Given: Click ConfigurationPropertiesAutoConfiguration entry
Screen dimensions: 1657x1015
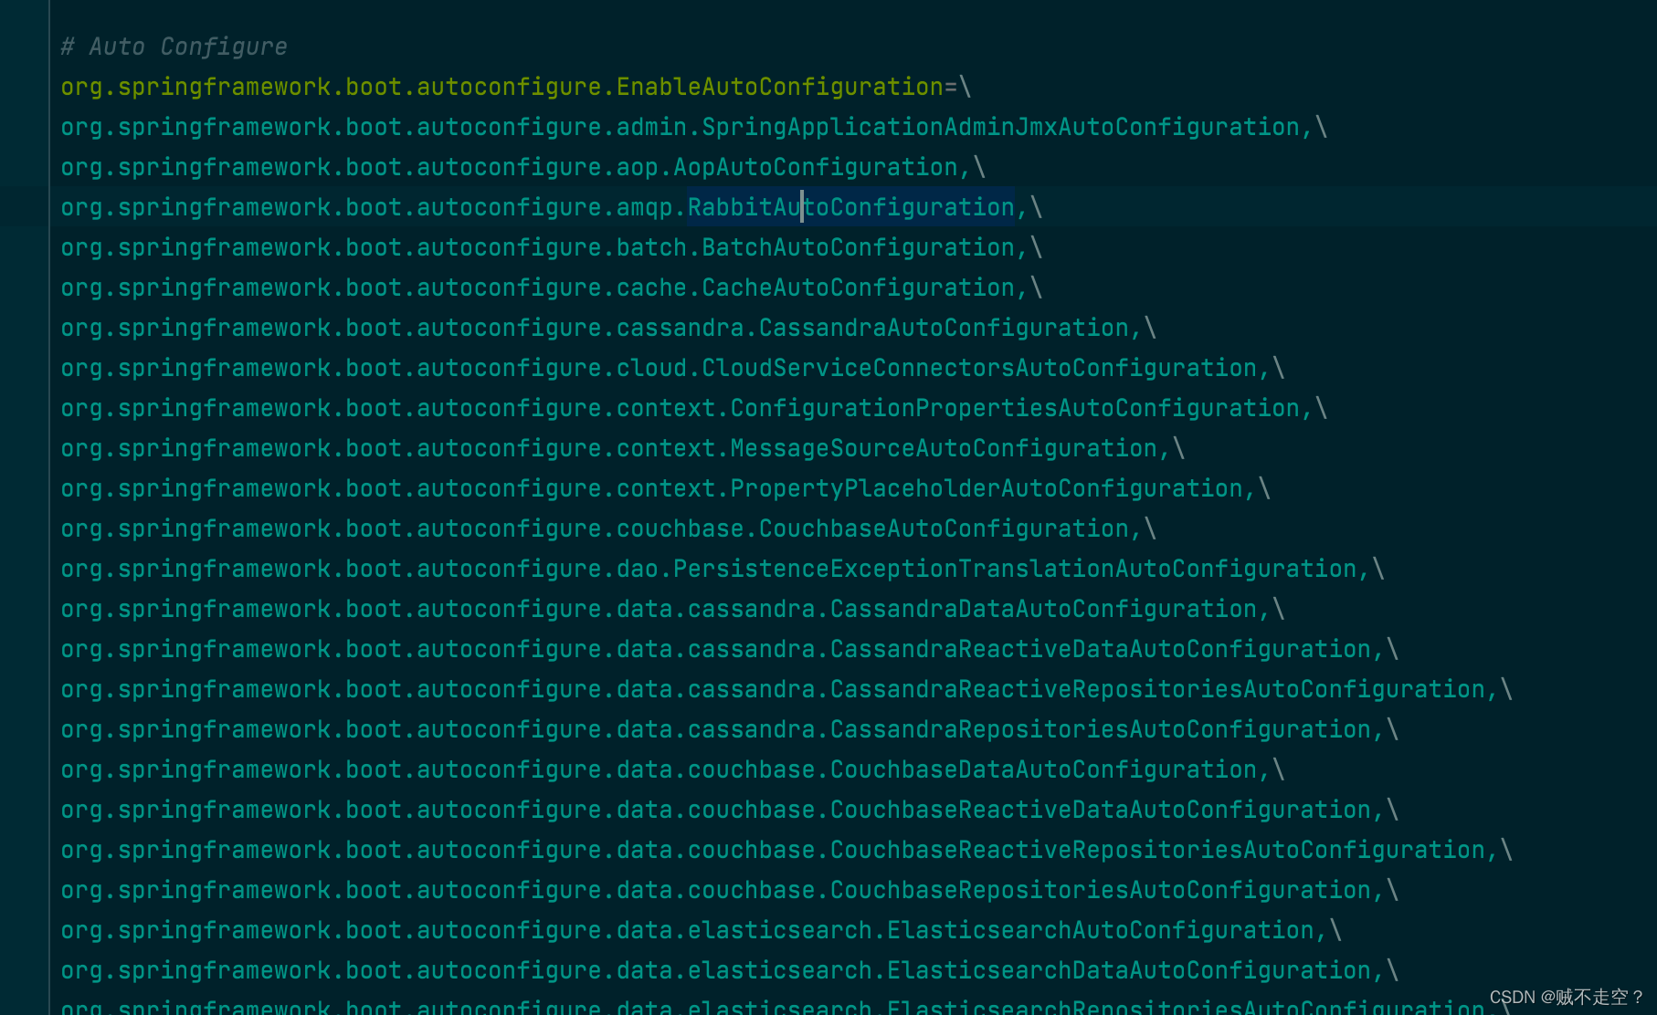Looking at the screenshot, I should [693, 408].
